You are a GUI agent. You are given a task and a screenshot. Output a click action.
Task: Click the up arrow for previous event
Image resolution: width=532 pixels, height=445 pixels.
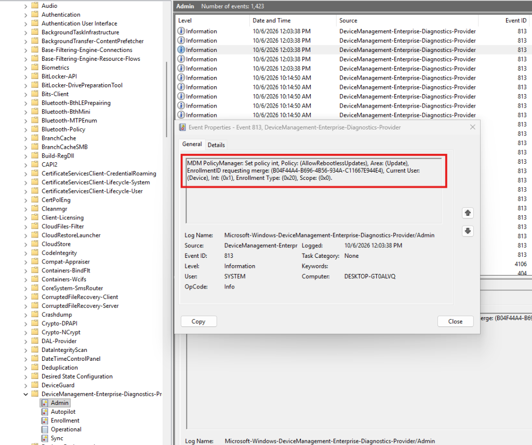pos(468,213)
